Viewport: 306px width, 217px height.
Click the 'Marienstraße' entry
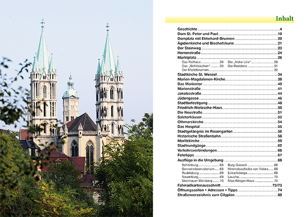tap(230, 89)
